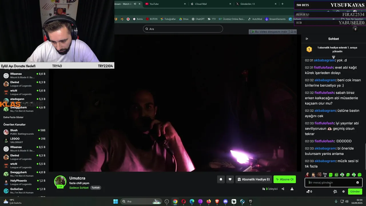
Task: Select the Gay arrow emote in the quick bar
Action: click(325, 175)
